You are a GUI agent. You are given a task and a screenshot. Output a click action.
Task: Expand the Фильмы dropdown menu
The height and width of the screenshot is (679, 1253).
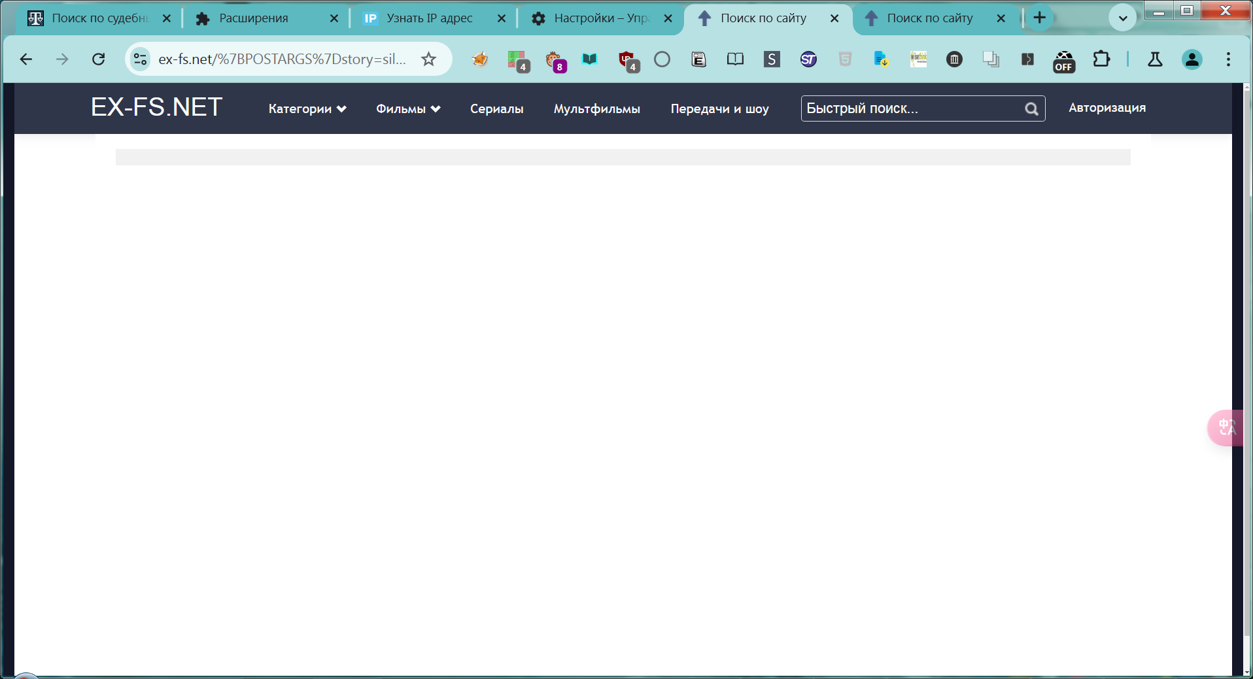coord(407,109)
